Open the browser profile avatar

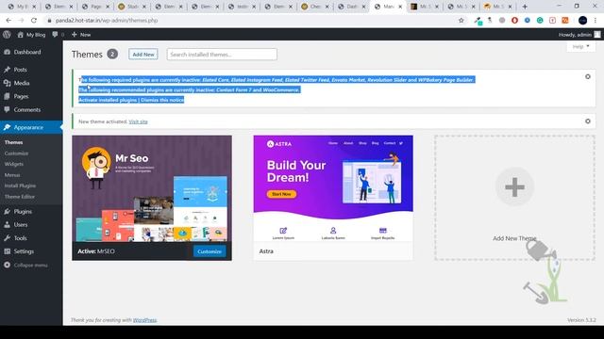583,21
